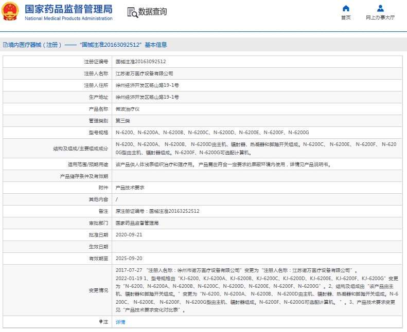Click the 首页 text link
This screenshot has height=332, width=407.
click(x=346, y=17)
